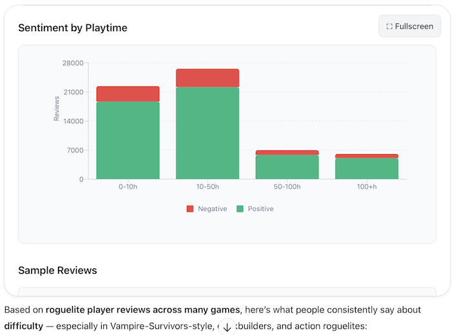Click the green positive bar for 100+h
Screen dimensions: 455x335
click(367, 168)
